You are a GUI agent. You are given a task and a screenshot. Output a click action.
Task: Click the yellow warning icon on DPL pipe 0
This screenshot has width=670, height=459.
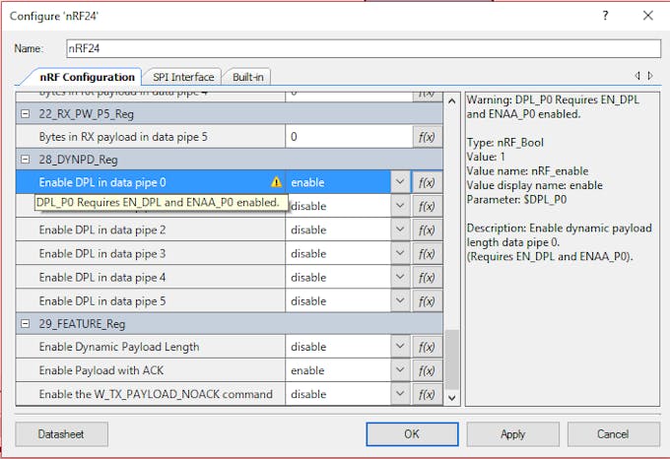277,182
